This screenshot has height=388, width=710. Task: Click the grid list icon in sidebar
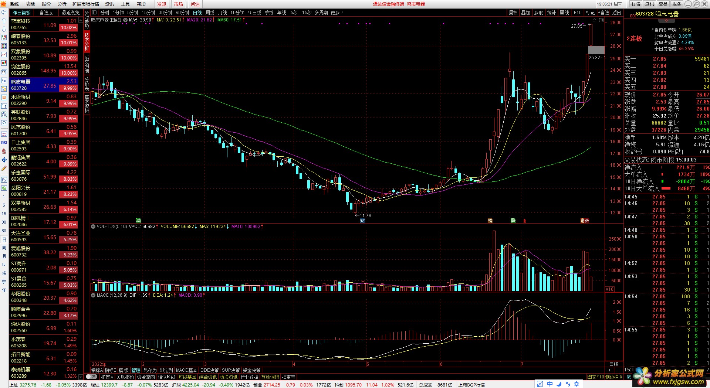coord(4,46)
